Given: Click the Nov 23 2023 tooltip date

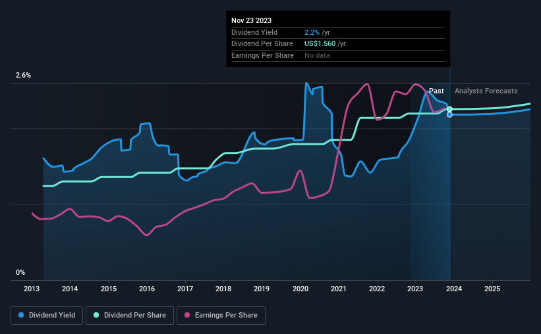Looking at the screenshot, I should tap(252, 20).
